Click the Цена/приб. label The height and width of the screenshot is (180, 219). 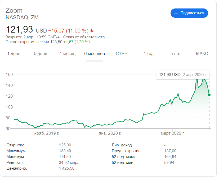[x=17, y=169]
